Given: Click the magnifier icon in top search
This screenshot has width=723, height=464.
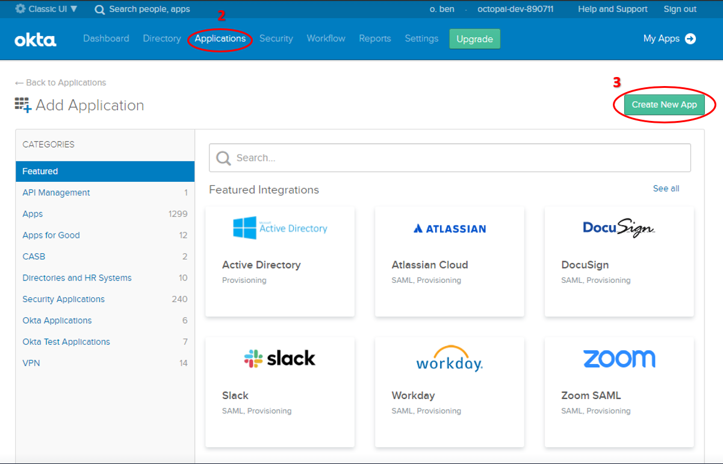Looking at the screenshot, I should (x=99, y=9).
